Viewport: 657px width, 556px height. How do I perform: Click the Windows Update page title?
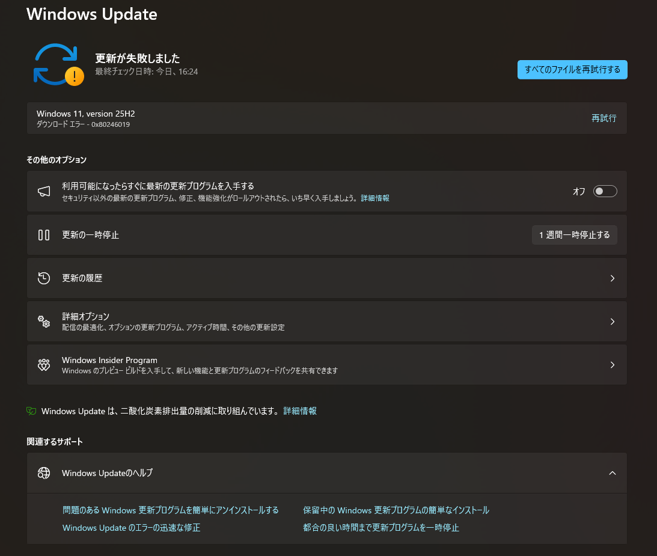tap(92, 14)
